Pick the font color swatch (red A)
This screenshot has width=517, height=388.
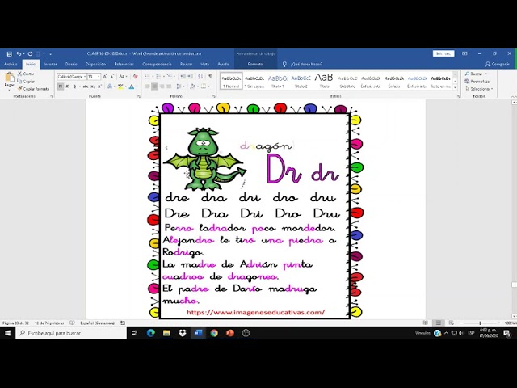pyautogui.click(x=132, y=86)
